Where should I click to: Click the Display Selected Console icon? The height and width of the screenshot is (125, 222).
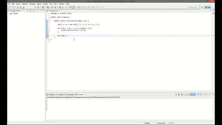click(x=201, y=94)
